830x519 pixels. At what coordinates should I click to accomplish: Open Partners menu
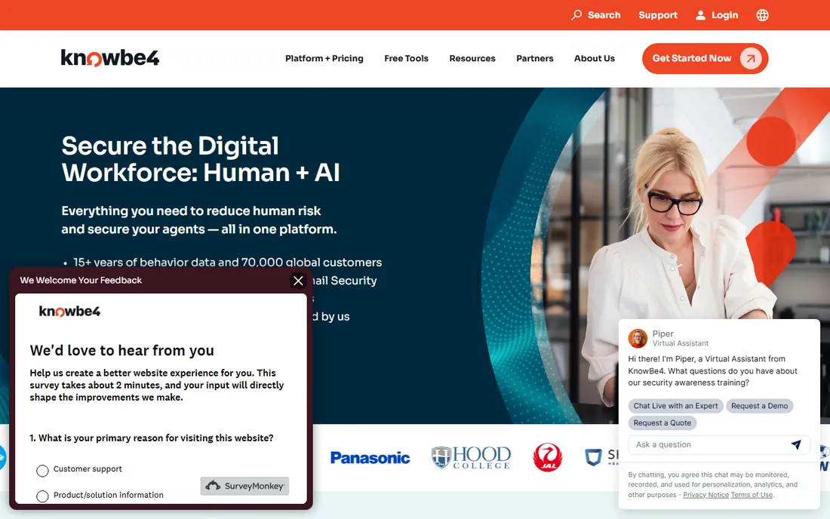[x=535, y=58]
